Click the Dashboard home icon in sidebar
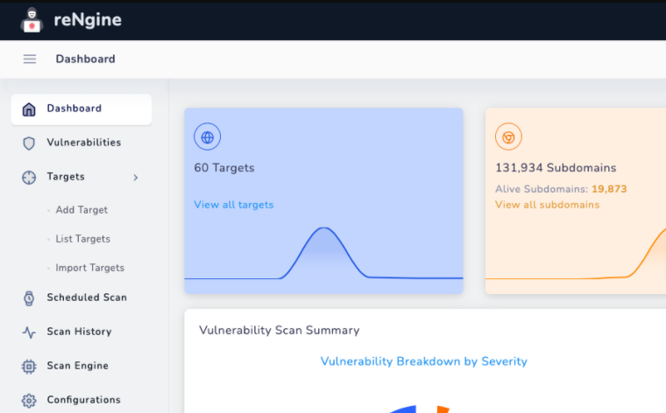This screenshot has width=666, height=413. (29, 109)
